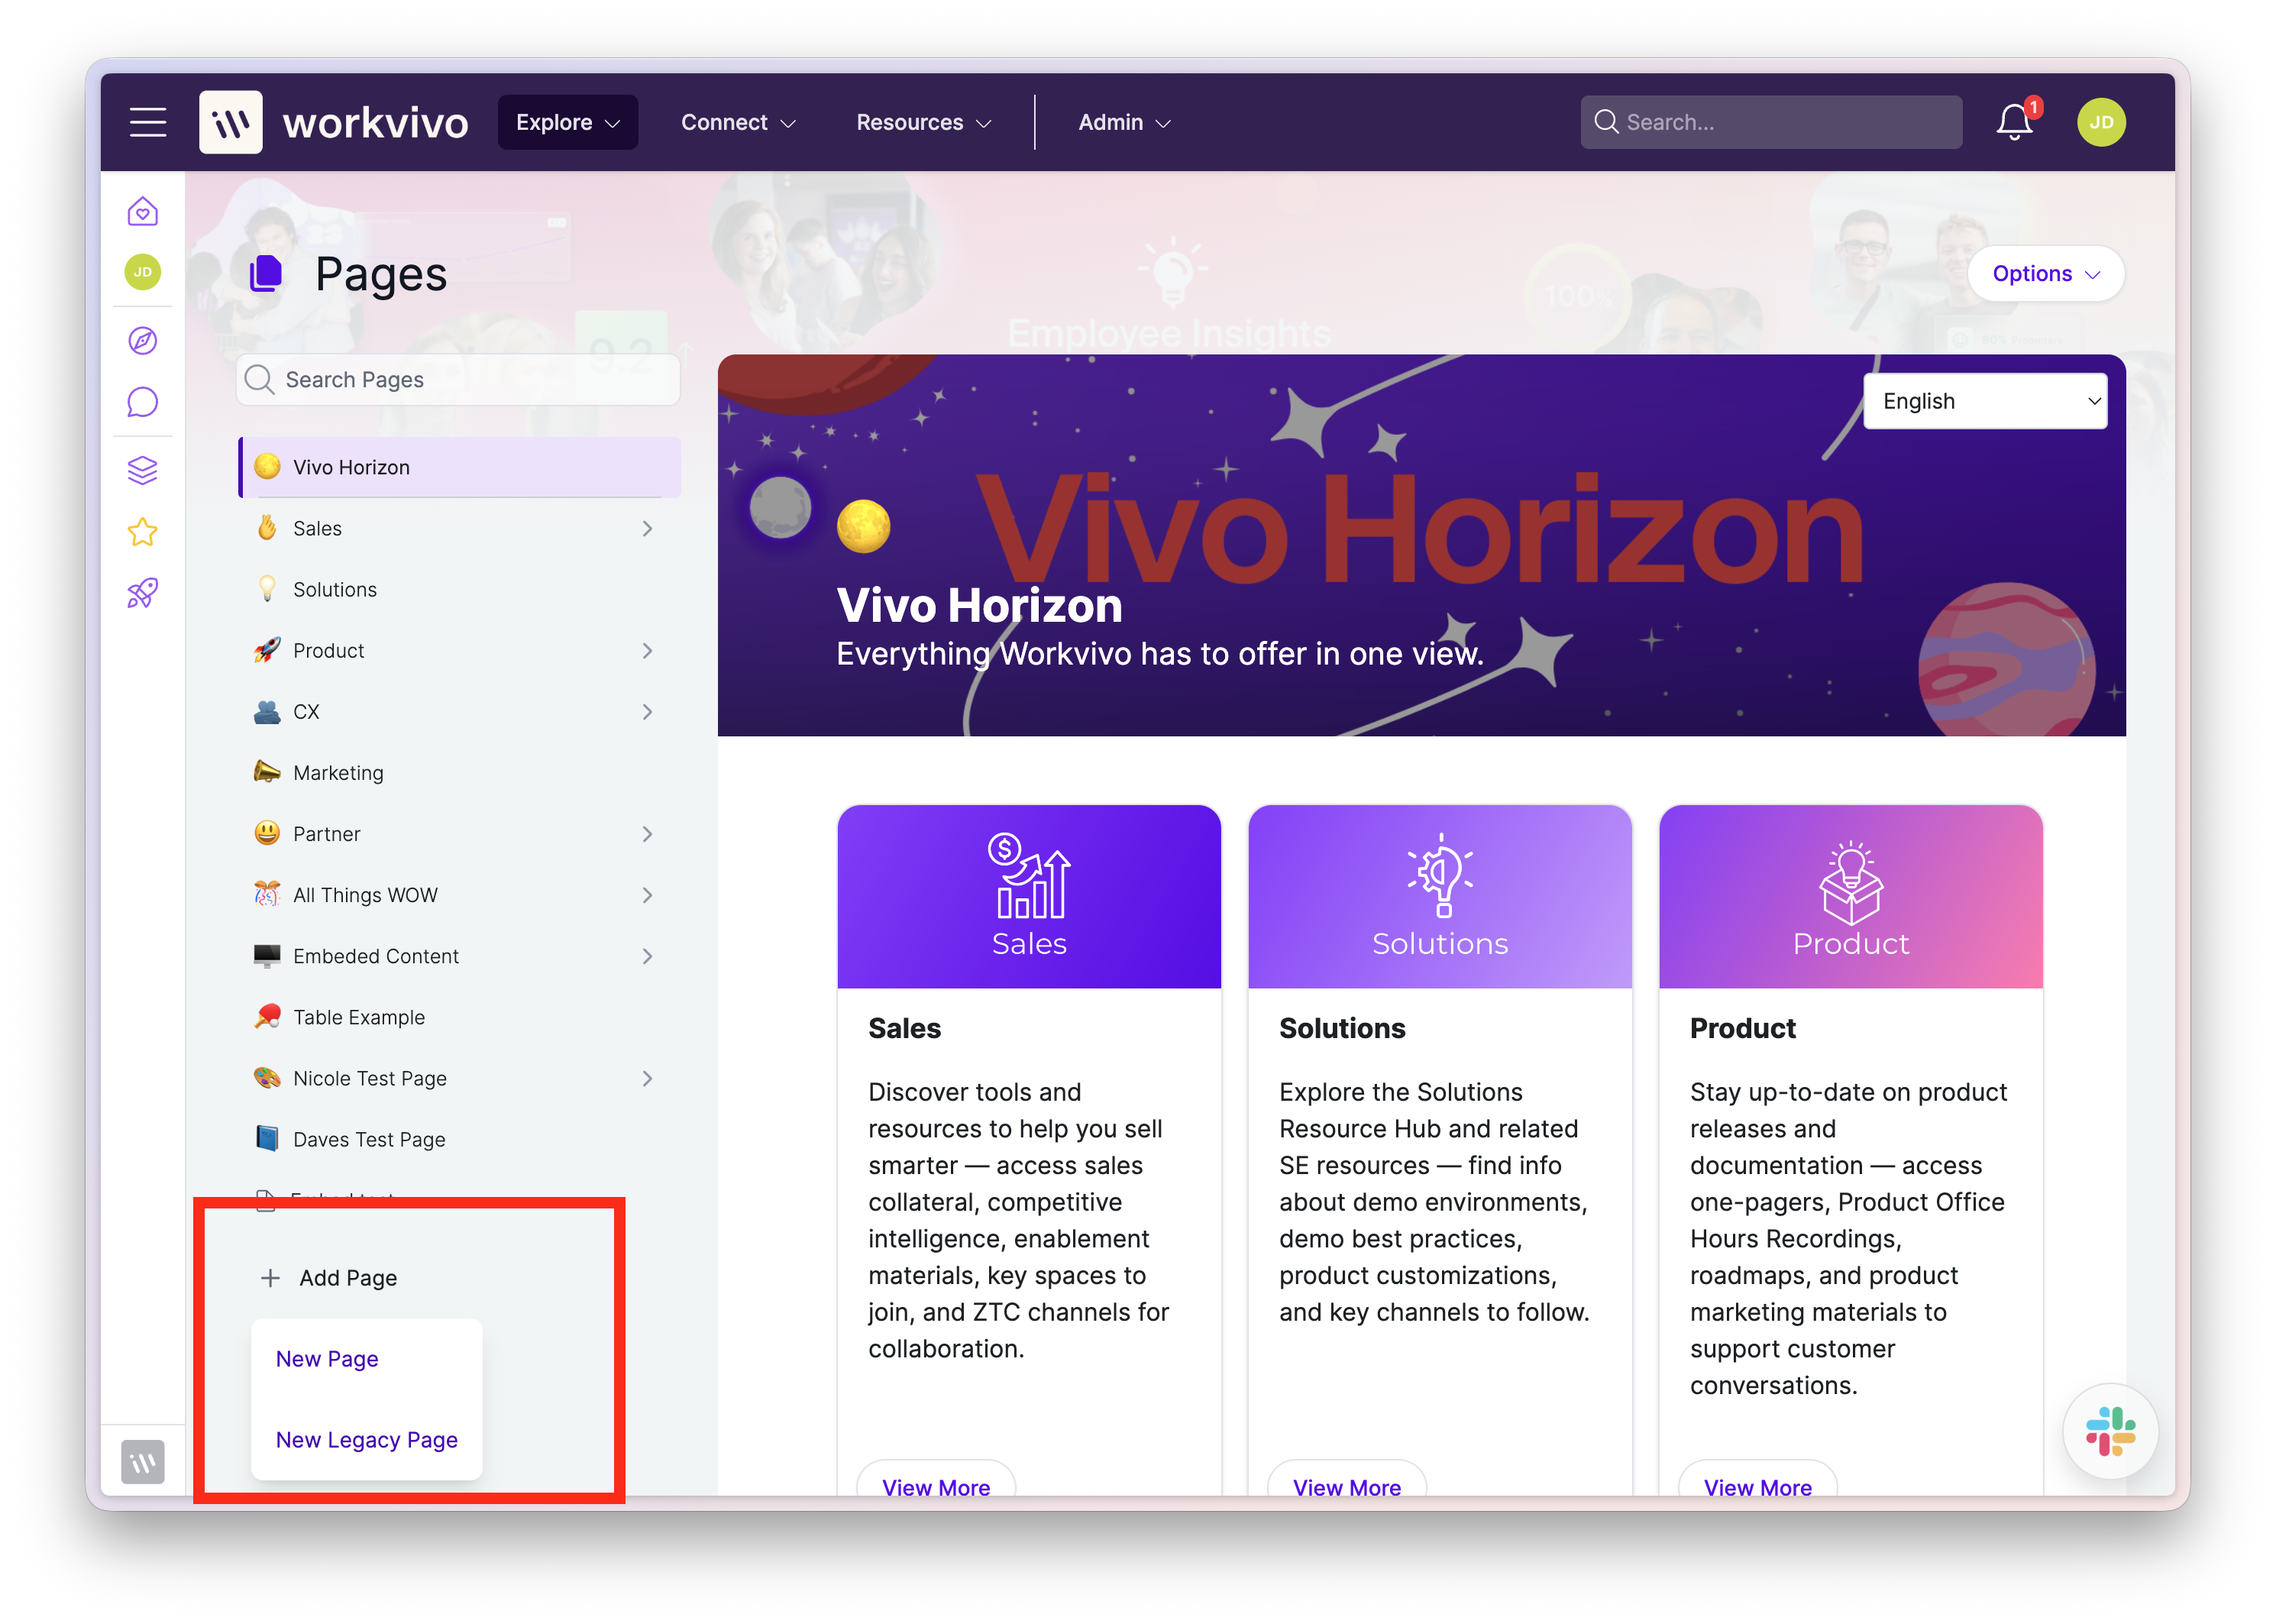Open the Slack floating button

(x=2110, y=1431)
